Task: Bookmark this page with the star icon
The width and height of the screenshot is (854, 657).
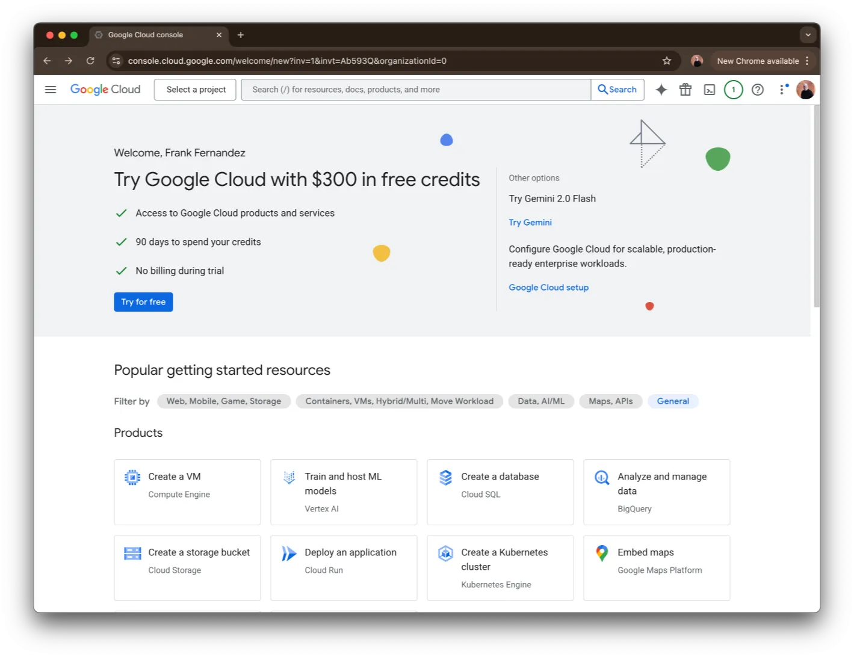Action: [x=667, y=61]
